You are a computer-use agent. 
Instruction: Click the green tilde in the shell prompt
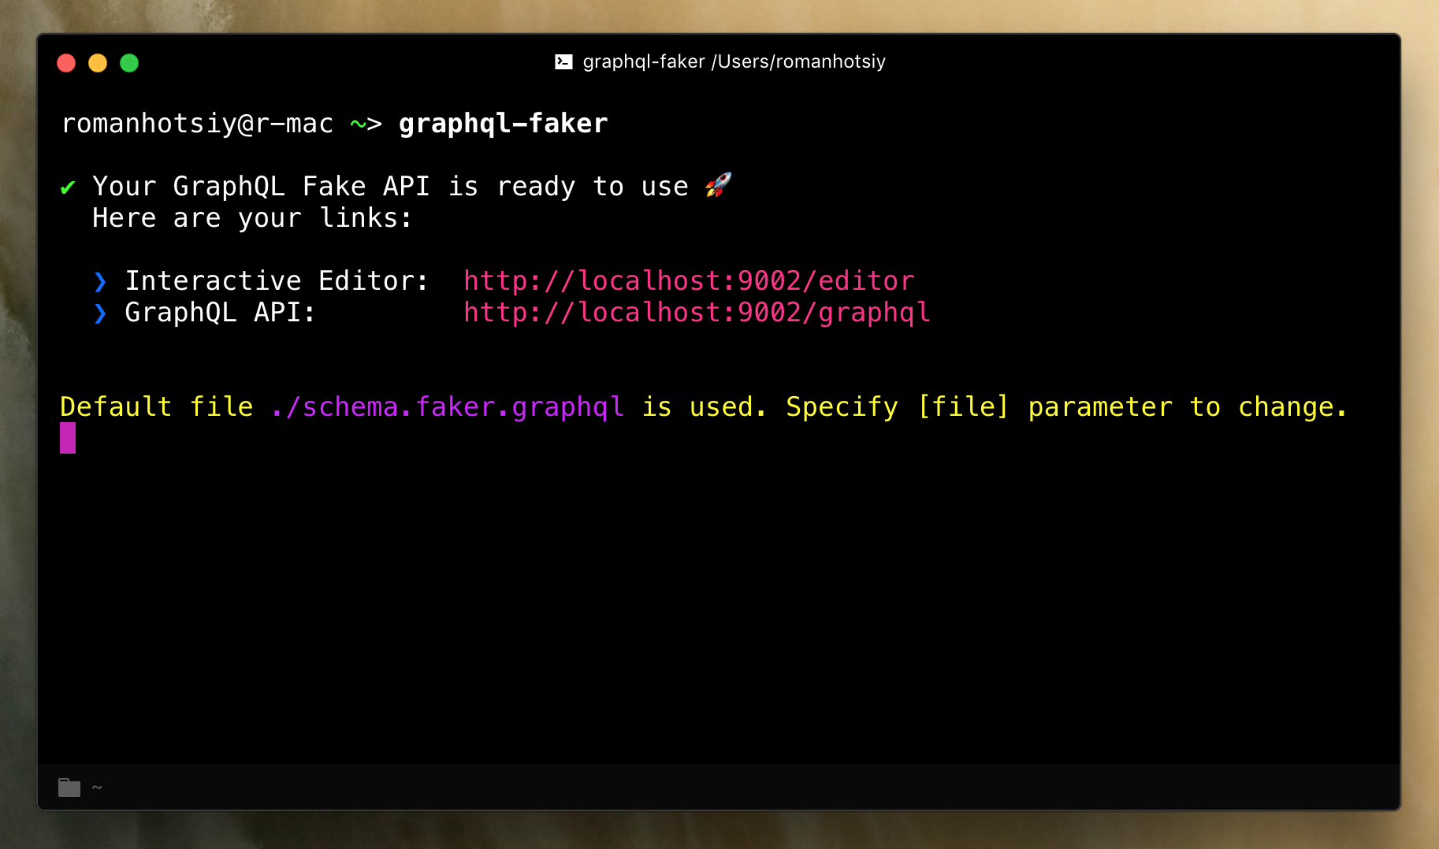coord(359,124)
